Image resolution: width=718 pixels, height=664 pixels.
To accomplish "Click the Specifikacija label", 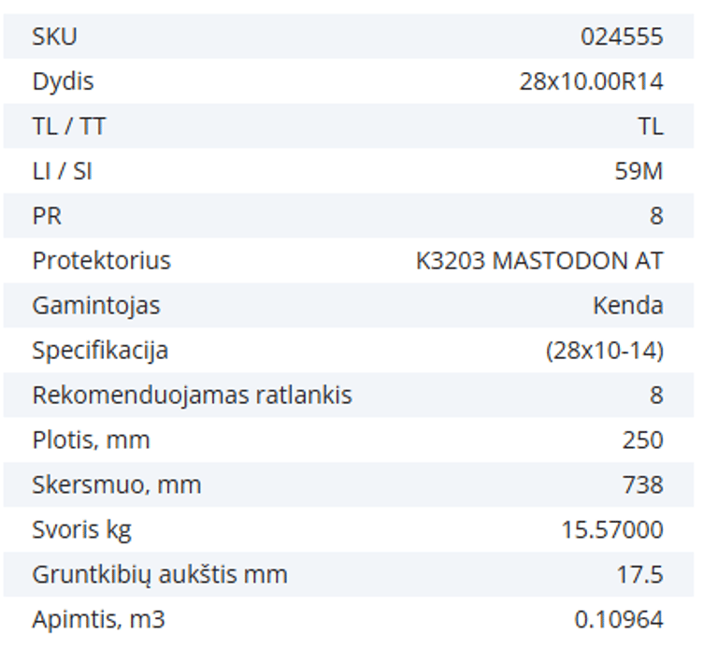I will [100, 350].
